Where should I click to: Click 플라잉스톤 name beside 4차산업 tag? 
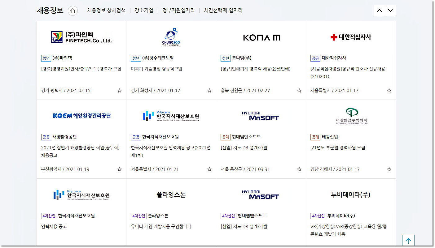pyautogui.click(x=158, y=216)
